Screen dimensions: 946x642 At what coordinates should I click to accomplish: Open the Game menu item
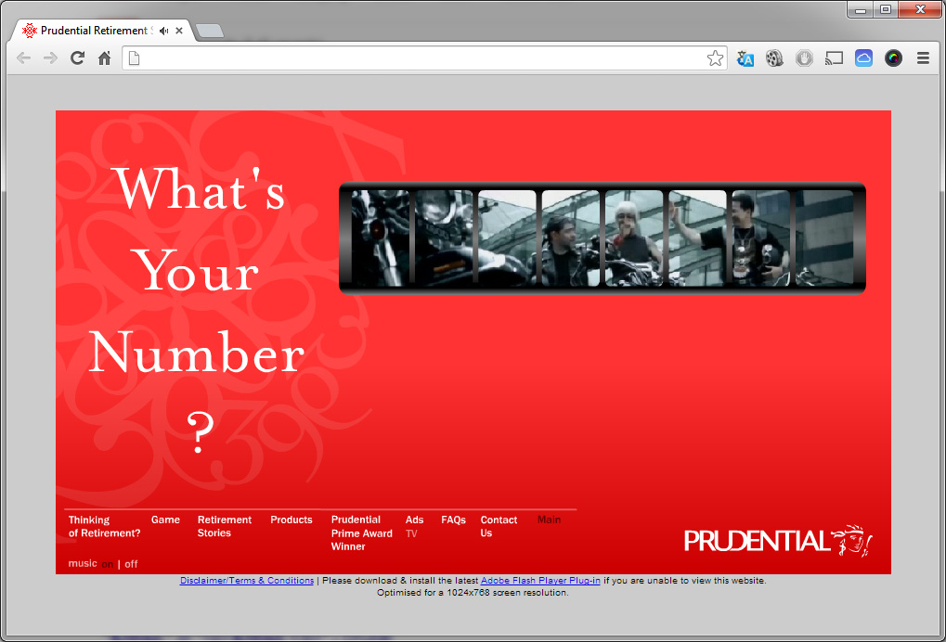click(165, 520)
